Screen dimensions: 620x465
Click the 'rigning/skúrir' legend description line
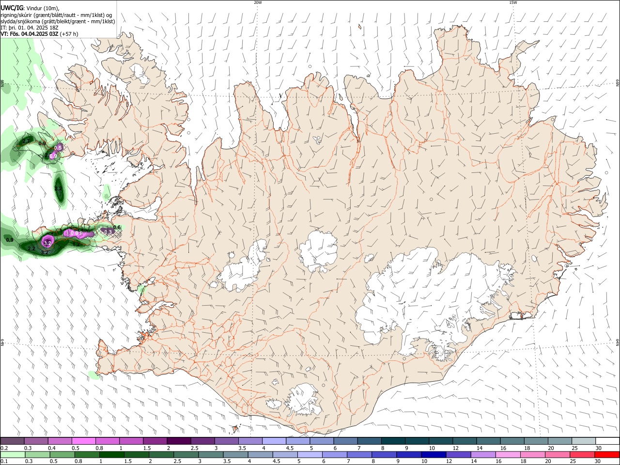56,15
